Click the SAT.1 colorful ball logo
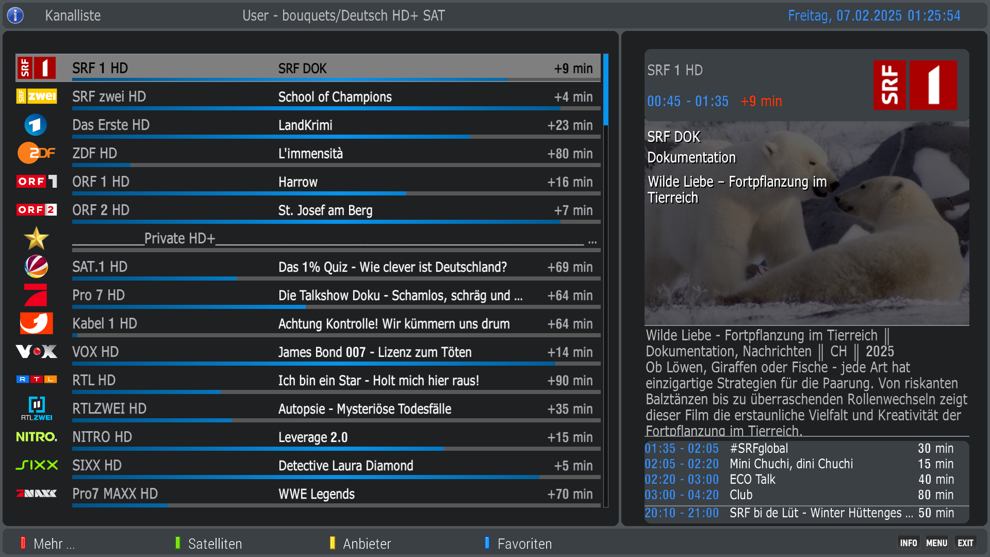990x557 pixels. pyautogui.click(x=36, y=267)
